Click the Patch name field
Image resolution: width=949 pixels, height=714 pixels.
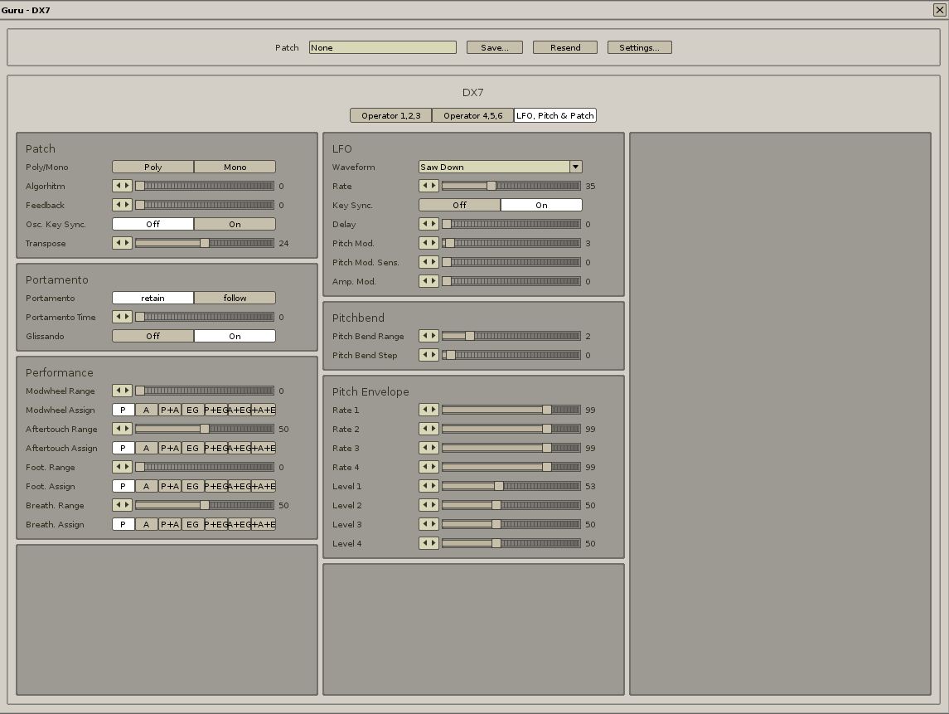pyautogui.click(x=383, y=47)
